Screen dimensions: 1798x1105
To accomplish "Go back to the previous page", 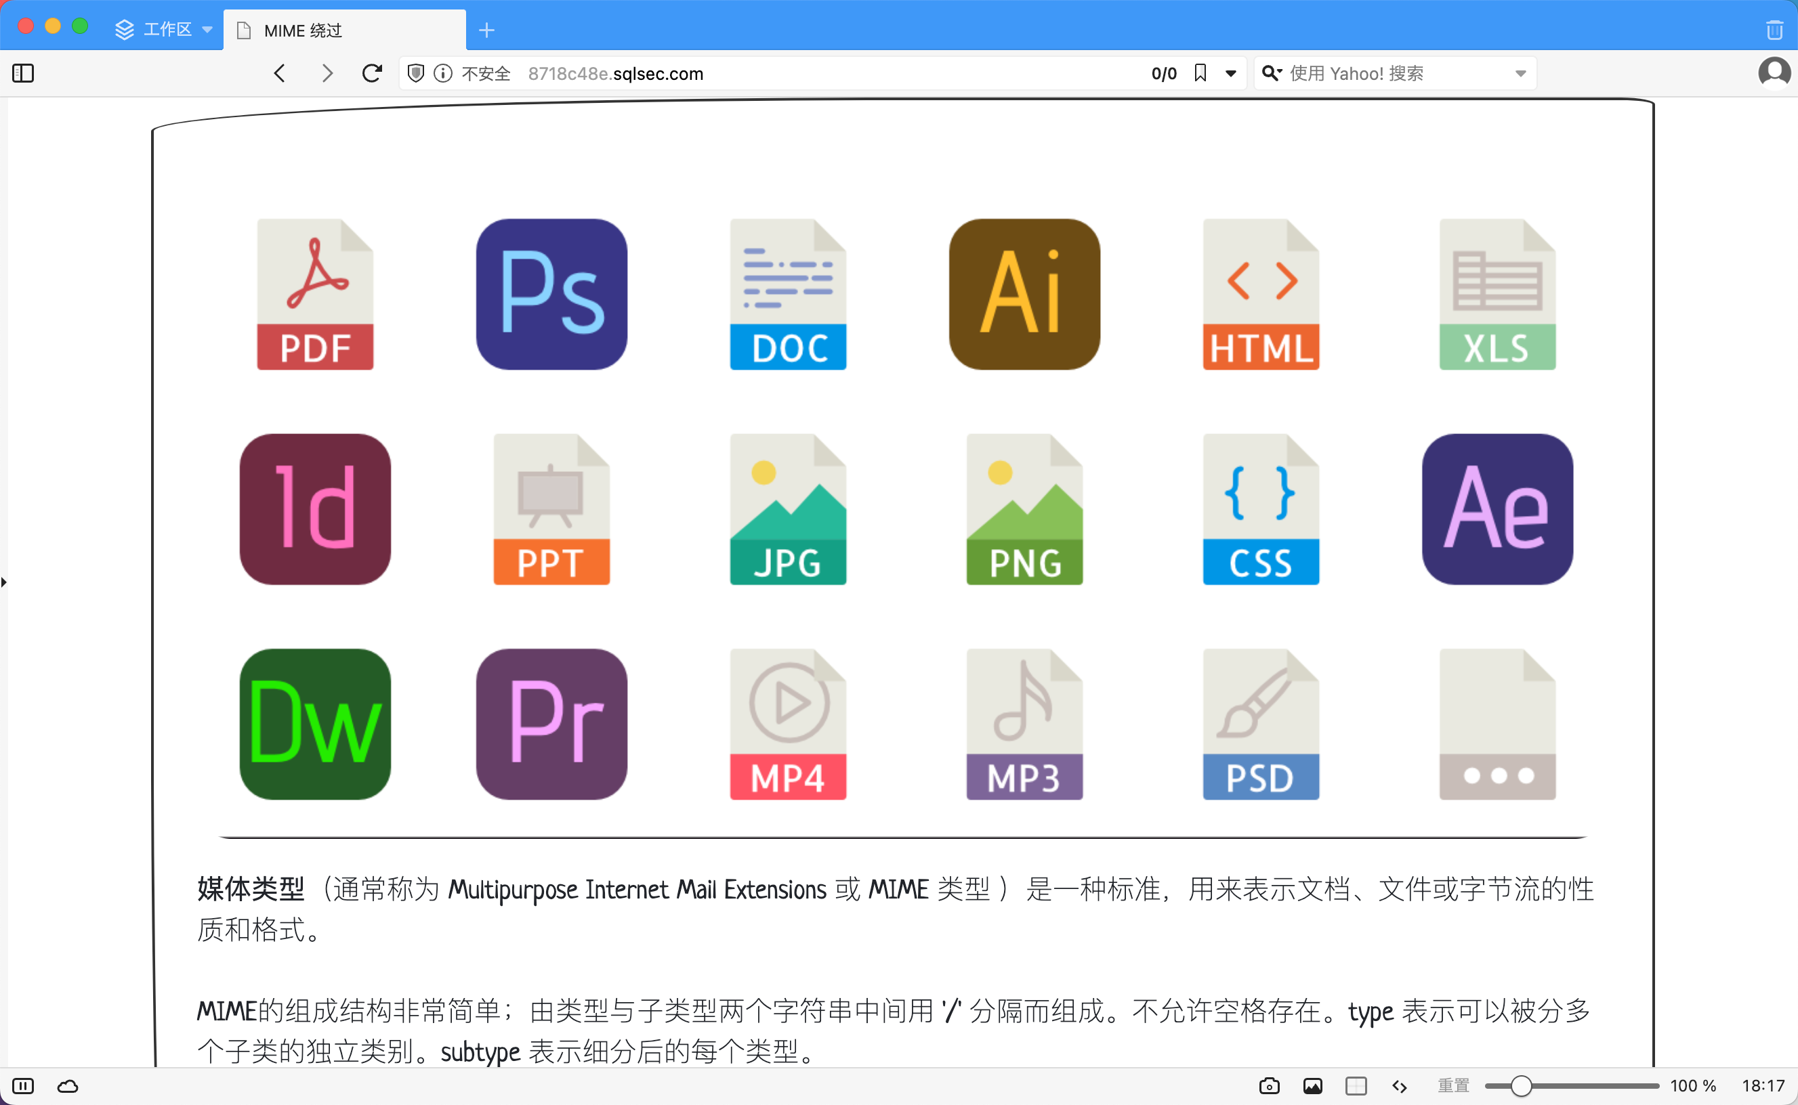I will 279,73.
